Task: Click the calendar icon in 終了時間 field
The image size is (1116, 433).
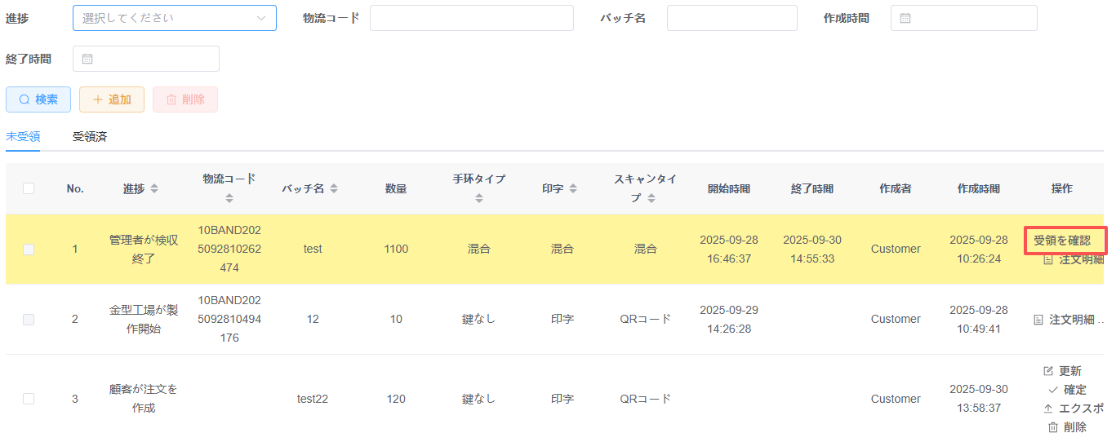Action: (x=87, y=59)
